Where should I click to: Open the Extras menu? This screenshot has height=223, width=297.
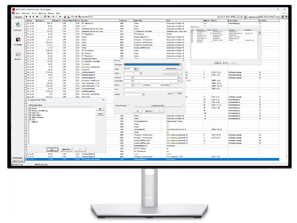[34, 13]
